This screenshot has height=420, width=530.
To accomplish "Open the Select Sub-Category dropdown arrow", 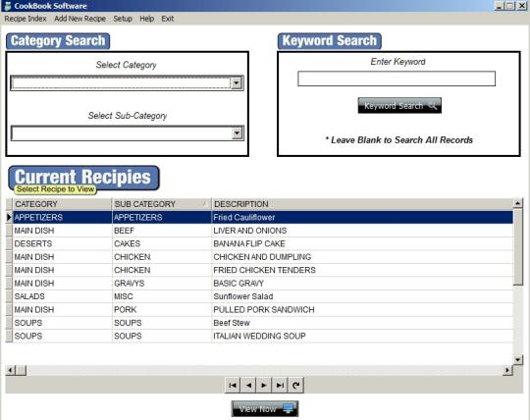I will pos(237,133).
